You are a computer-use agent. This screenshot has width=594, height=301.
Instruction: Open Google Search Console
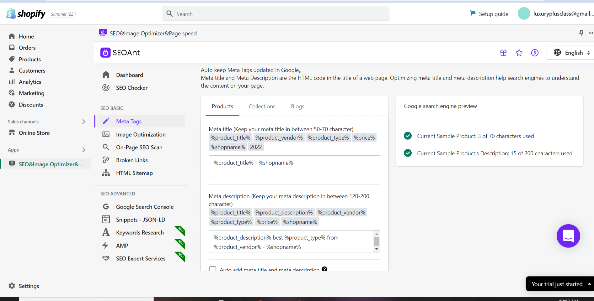point(145,207)
